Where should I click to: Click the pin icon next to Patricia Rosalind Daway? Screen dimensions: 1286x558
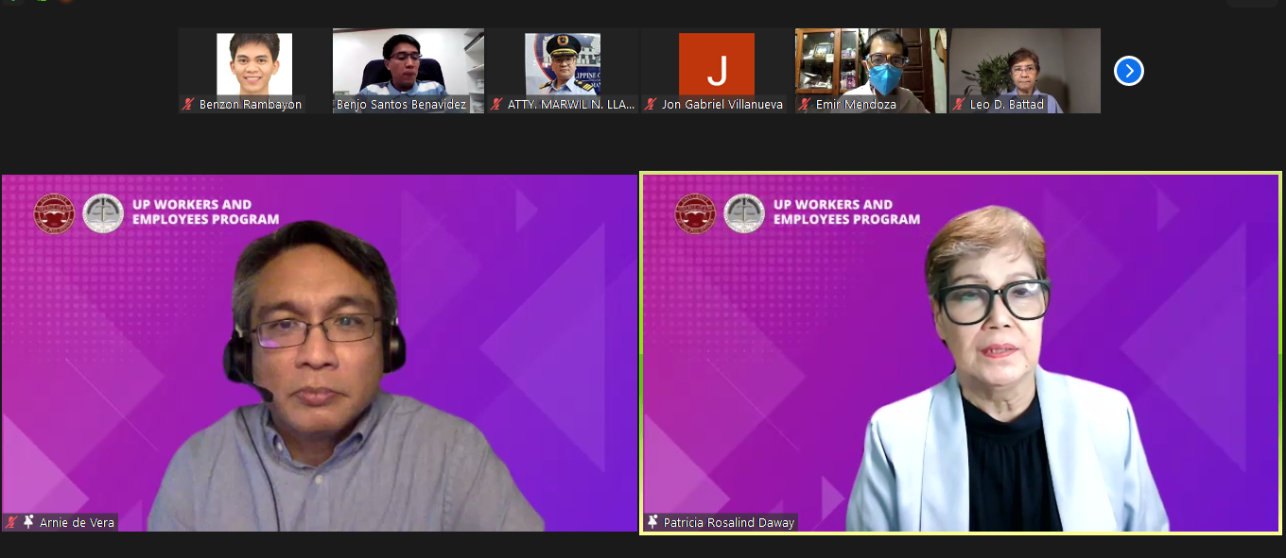(652, 522)
